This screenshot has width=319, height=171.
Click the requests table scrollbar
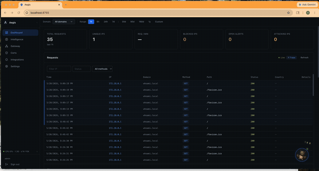pyautogui.click(x=313, y=85)
